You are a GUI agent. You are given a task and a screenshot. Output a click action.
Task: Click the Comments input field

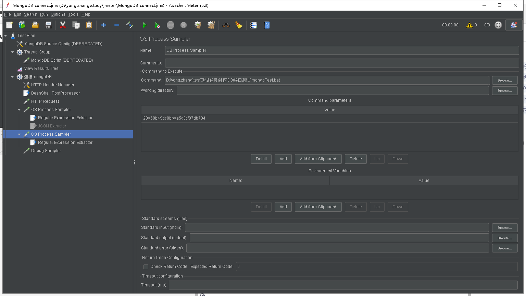pos(342,63)
